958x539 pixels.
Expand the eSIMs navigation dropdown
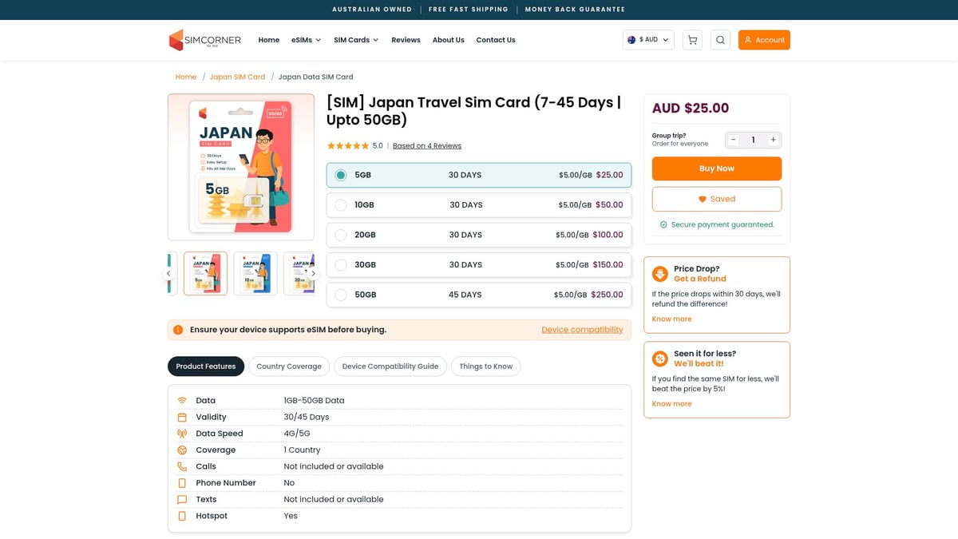click(x=306, y=40)
